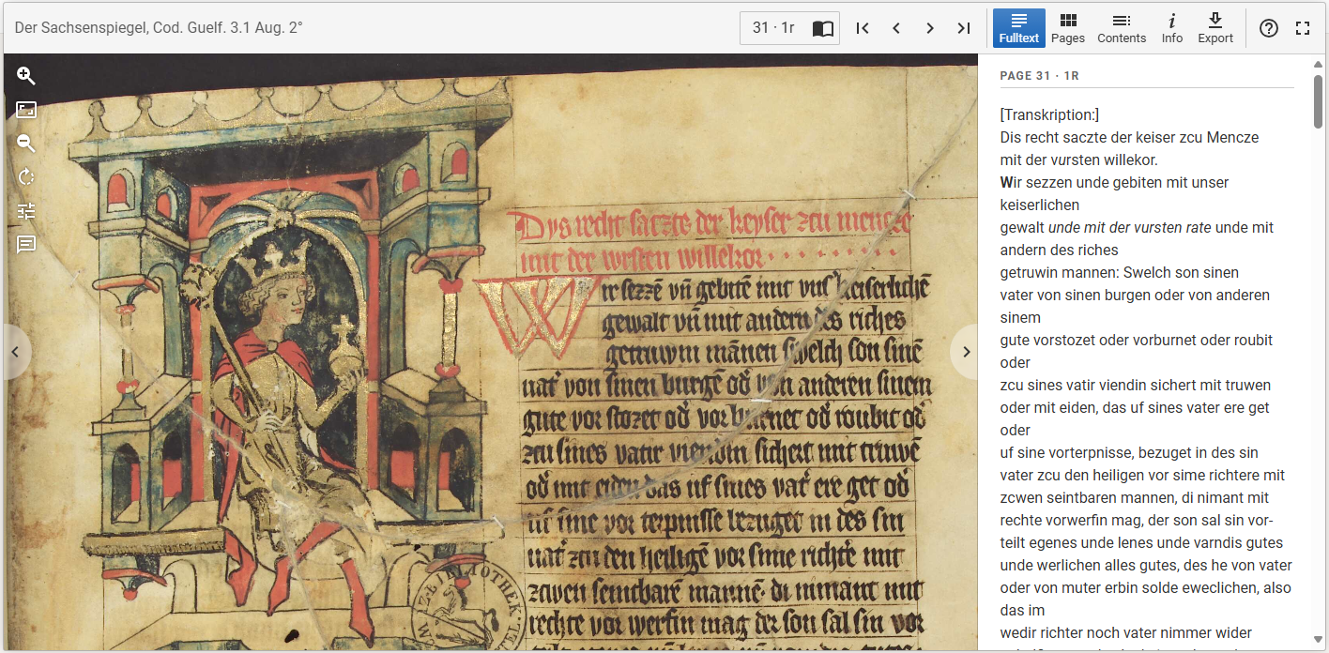Show the Info panel
The image size is (1329, 653).
(1171, 28)
